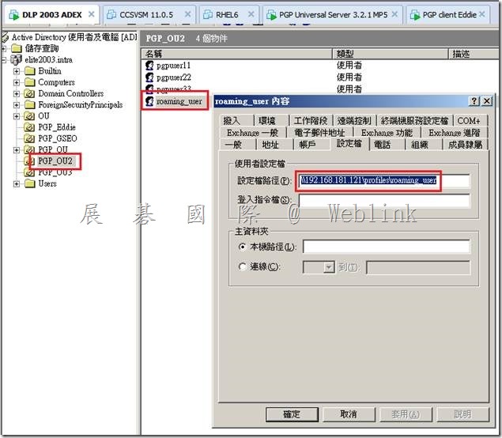The image size is (502, 438).
Task: Switch to the 帳戶 tab
Action: click(x=307, y=145)
